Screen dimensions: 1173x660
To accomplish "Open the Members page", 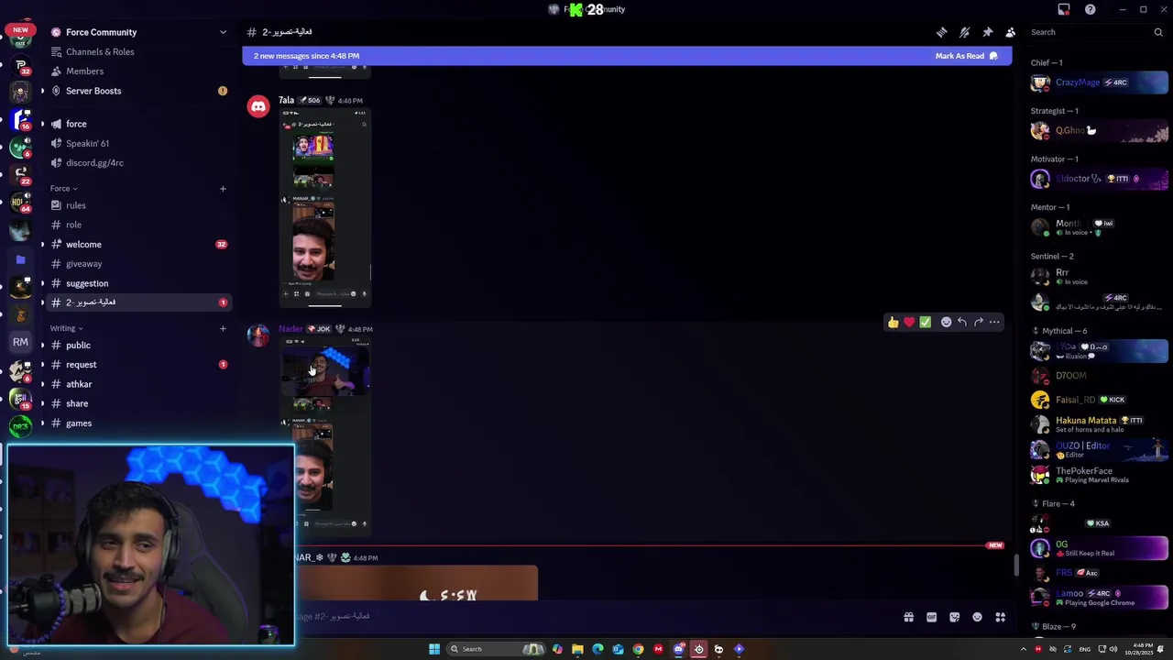I will [x=137, y=71].
